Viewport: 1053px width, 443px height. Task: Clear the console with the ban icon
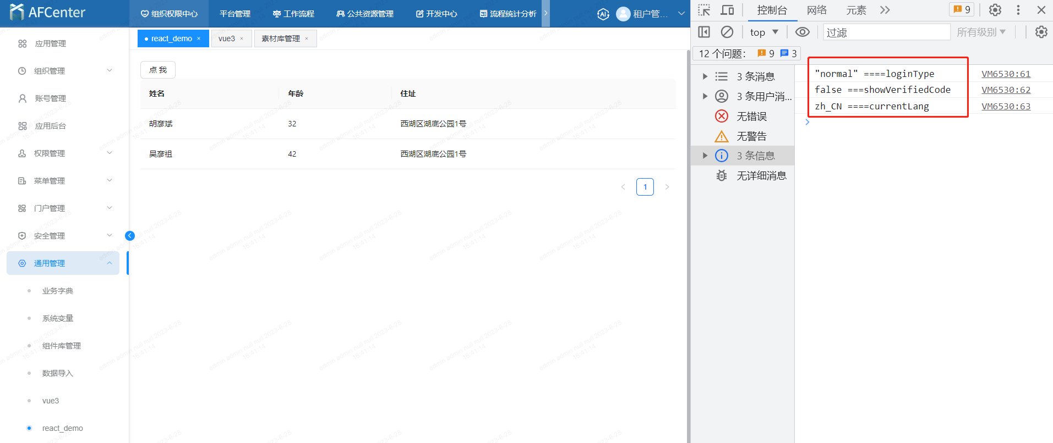[727, 32]
